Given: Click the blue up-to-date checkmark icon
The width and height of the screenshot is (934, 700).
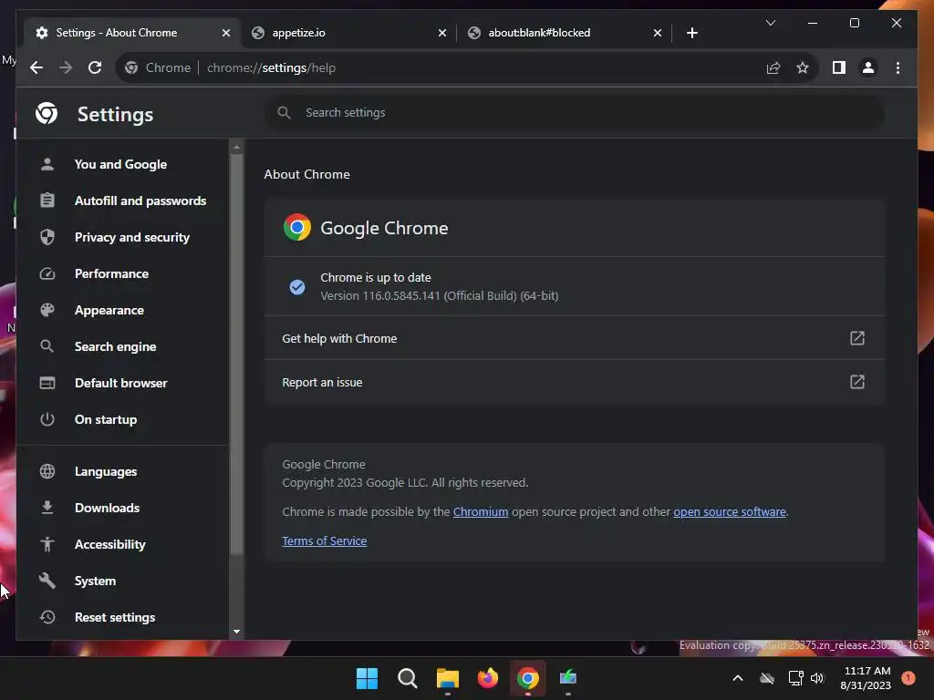Looking at the screenshot, I should [x=296, y=287].
